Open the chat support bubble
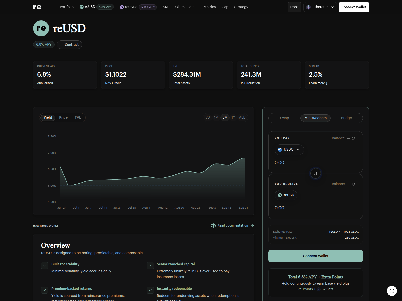The image size is (402, 301). [x=392, y=291]
